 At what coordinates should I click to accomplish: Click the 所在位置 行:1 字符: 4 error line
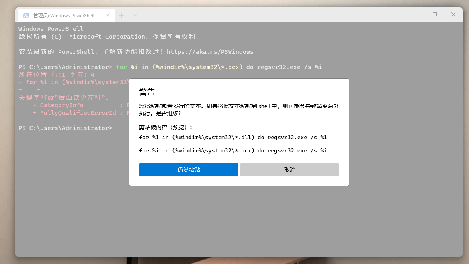57,75
